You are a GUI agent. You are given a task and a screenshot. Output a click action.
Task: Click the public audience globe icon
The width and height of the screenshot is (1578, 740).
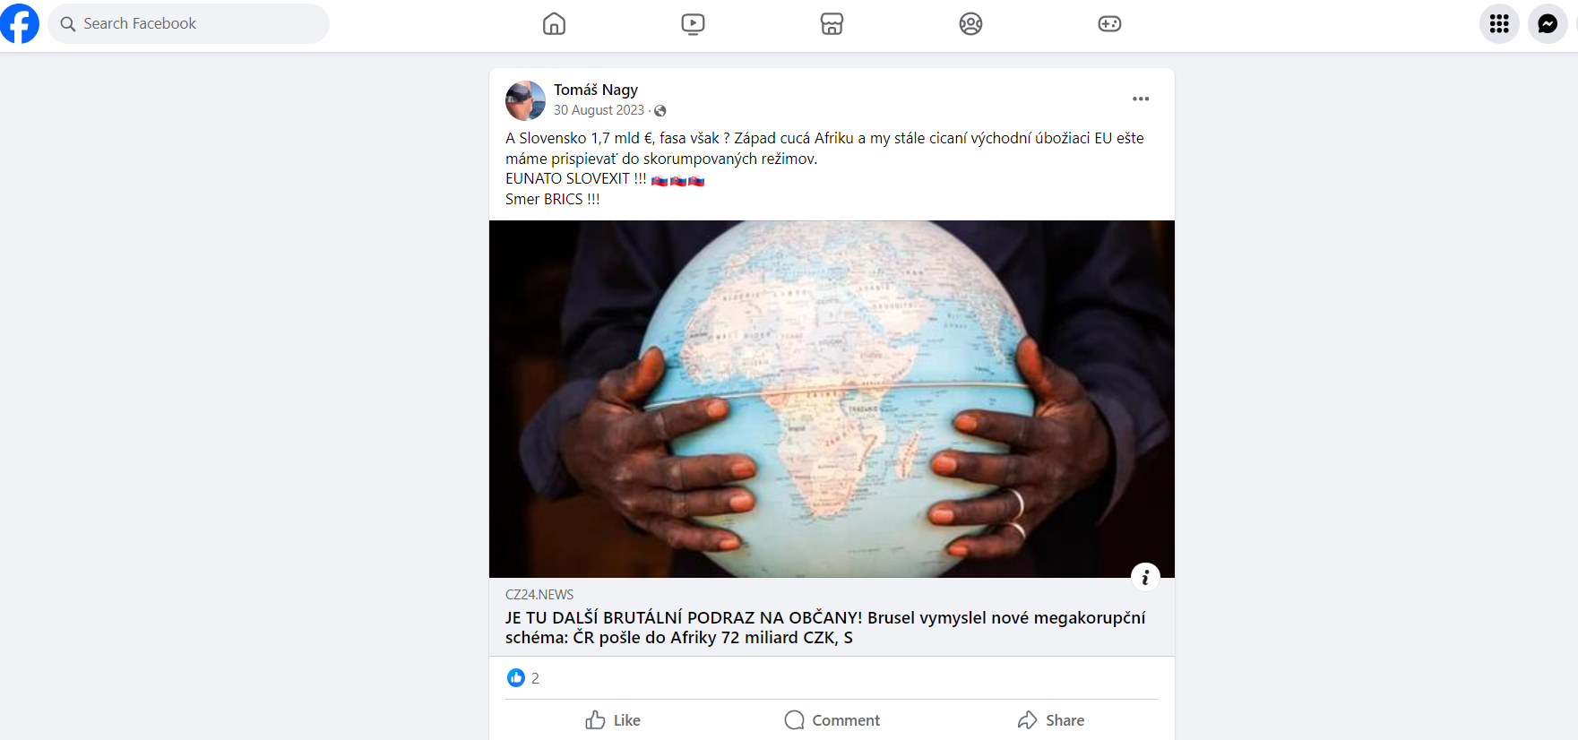pos(660,111)
